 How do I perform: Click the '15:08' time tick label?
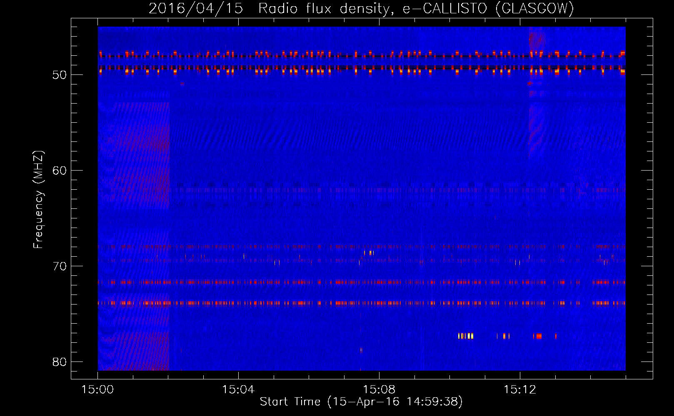379,390
